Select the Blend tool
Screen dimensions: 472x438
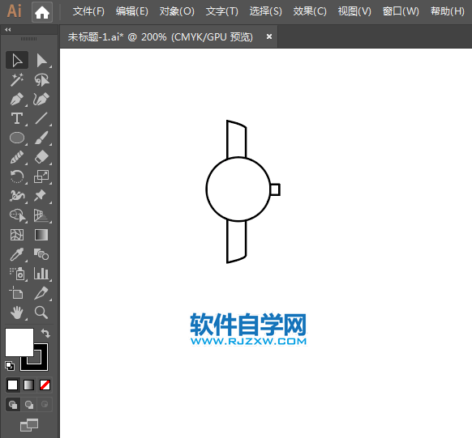(41, 254)
